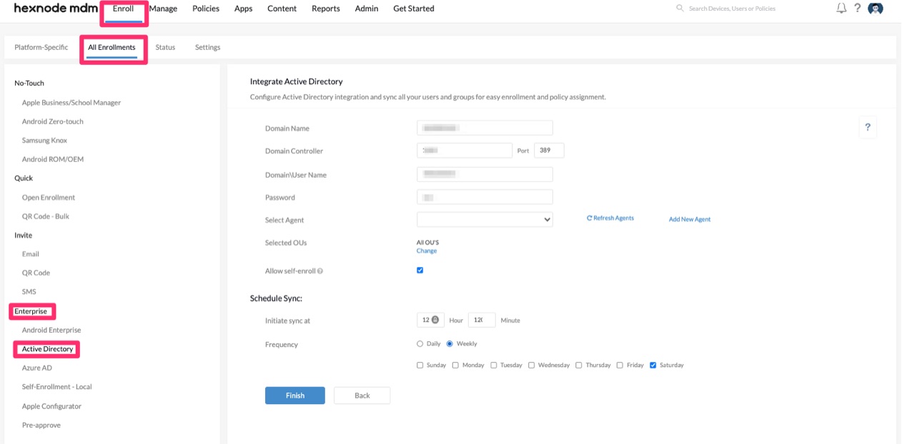Check the Sunday checkbox

(x=420, y=365)
